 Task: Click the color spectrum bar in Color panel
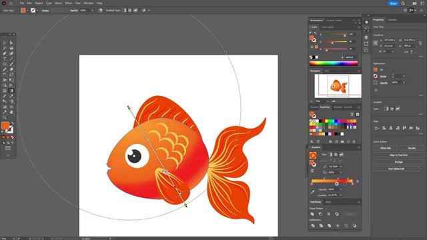coord(334,64)
